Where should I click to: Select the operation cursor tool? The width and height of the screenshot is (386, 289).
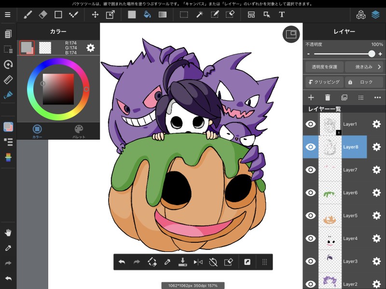[x=267, y=14]
